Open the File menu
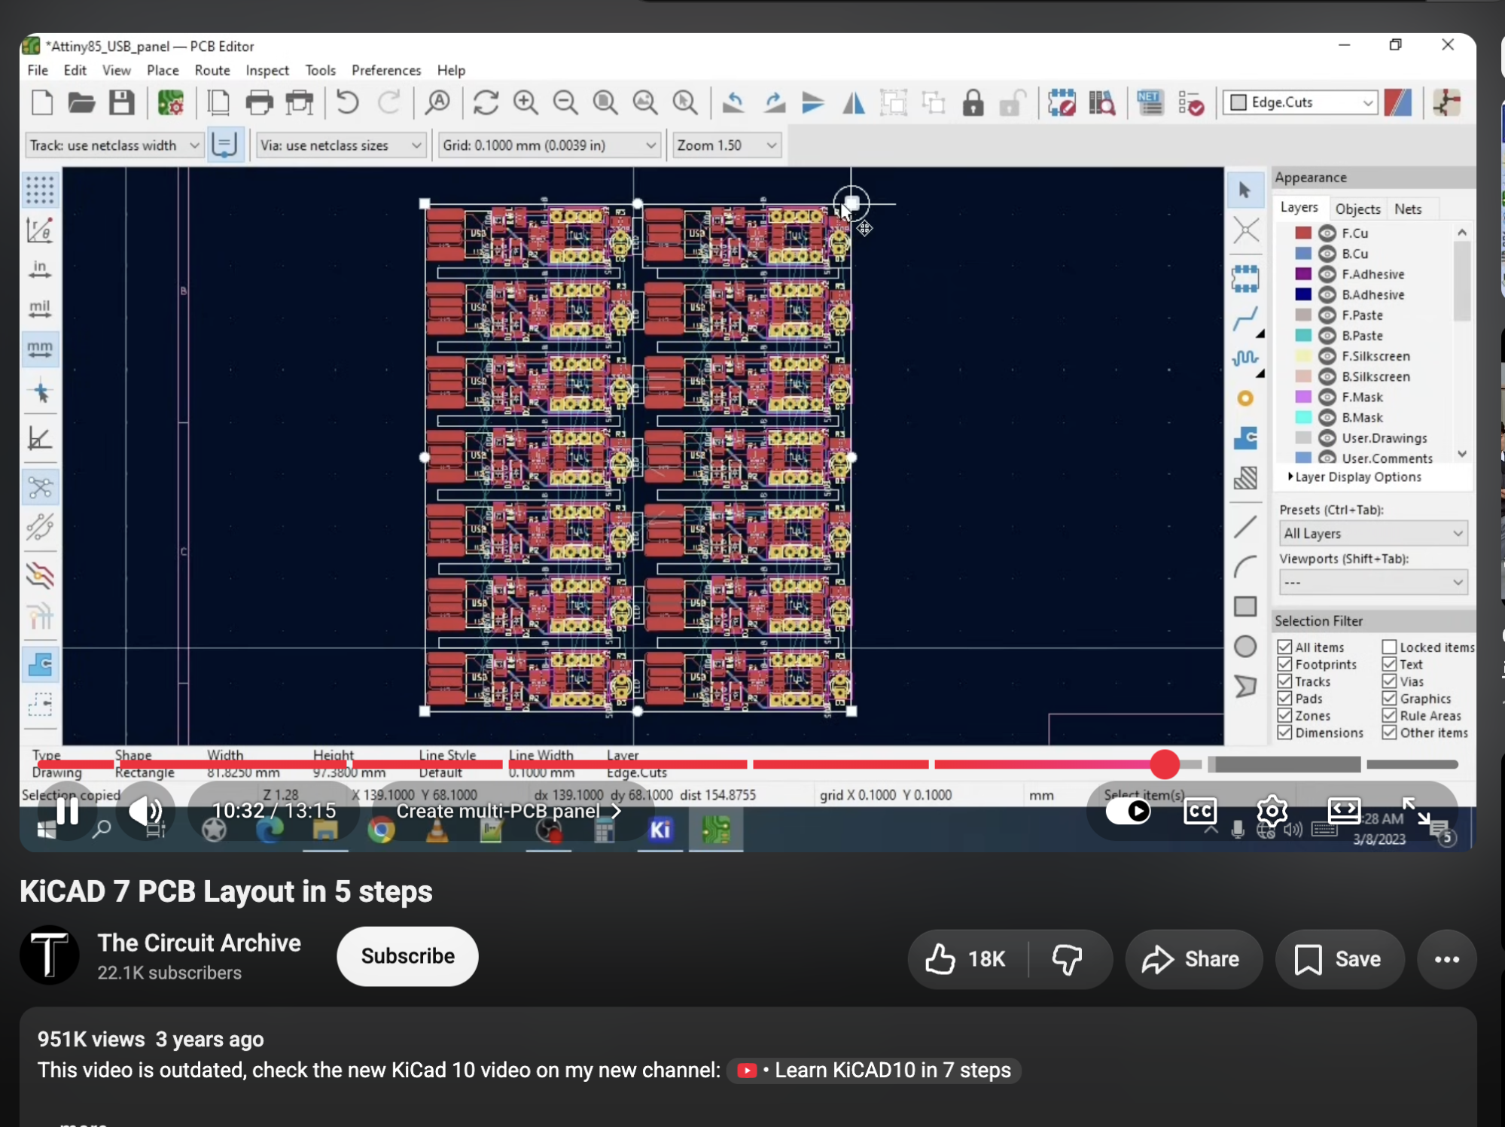The height and width of the screenshot is (1127, 1505). tap(38, 70)
